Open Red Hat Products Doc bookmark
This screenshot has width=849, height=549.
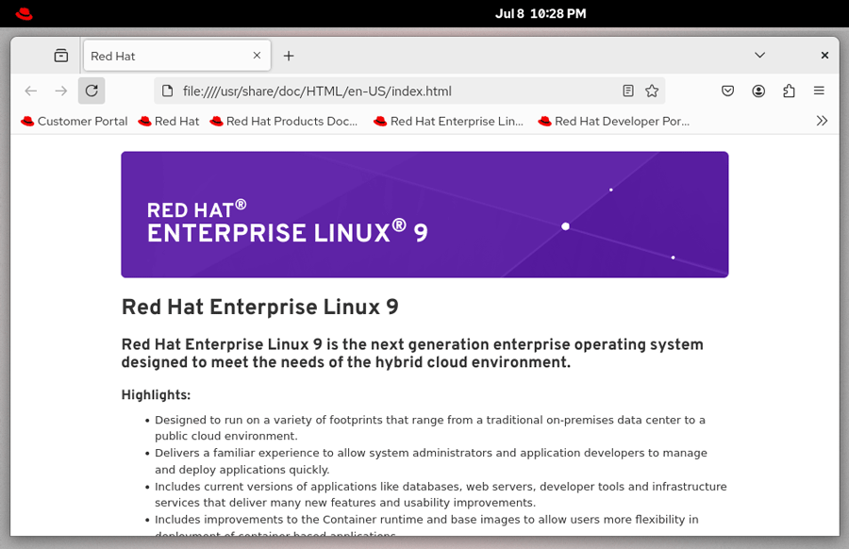point(285,122)
